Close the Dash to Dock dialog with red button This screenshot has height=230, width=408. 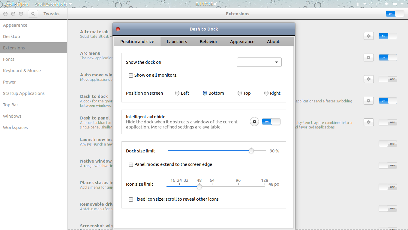[118, 29]
